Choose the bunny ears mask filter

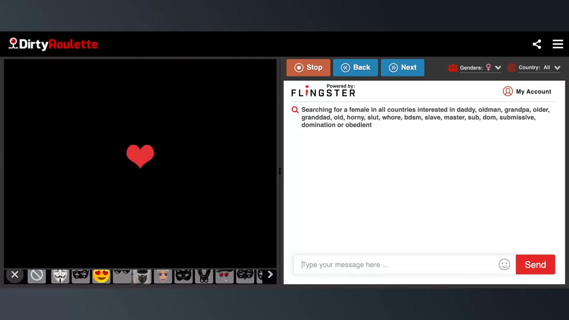point(204,276)
